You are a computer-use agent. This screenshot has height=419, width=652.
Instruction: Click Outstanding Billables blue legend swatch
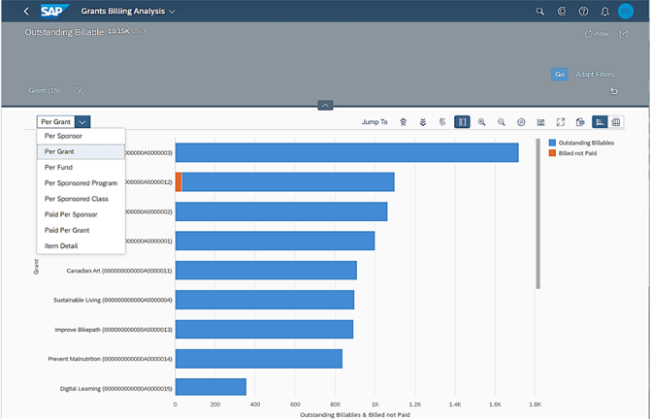point(552,143)
